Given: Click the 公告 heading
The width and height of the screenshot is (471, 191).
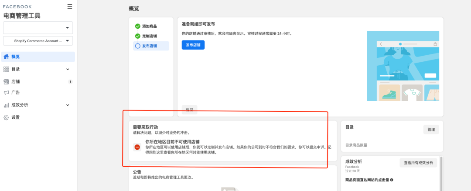Looking at the screenshot, I should click(137, 172).
